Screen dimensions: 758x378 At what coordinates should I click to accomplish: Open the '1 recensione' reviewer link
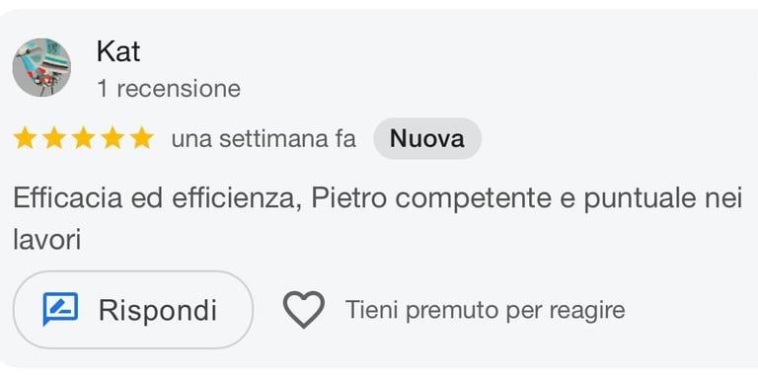[x=169, y=89]
